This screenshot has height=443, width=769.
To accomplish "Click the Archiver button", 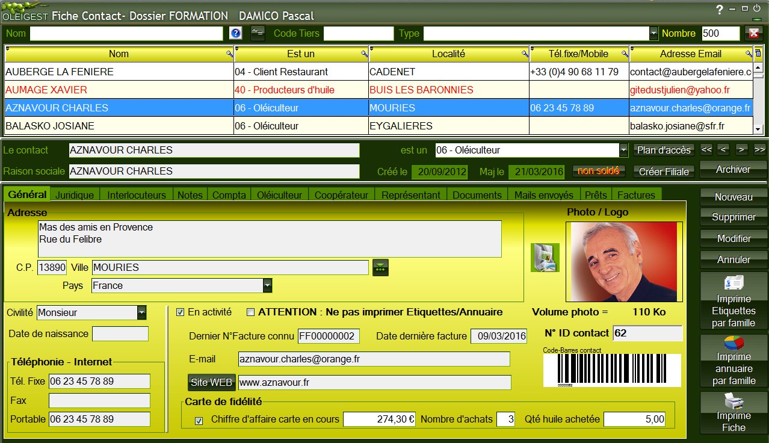I will click(x=733, y=169).
